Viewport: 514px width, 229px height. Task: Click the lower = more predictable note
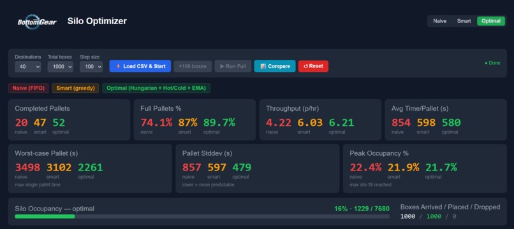[x=208, y=185]
